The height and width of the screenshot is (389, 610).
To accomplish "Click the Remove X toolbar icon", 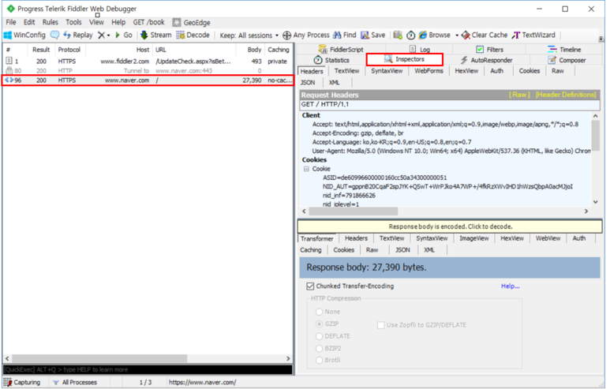I will point(101,35).
